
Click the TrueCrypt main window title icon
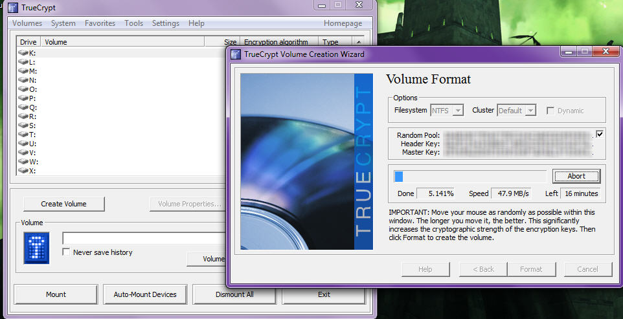[13, 8]
